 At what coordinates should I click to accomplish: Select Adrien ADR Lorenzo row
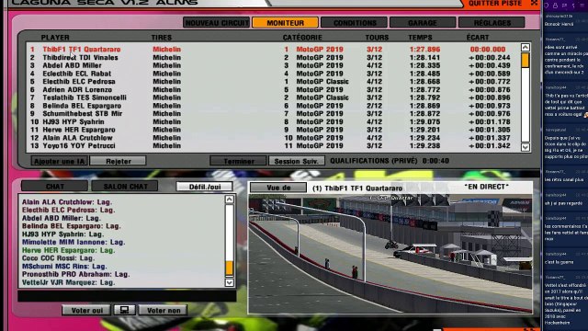[273, 90]
